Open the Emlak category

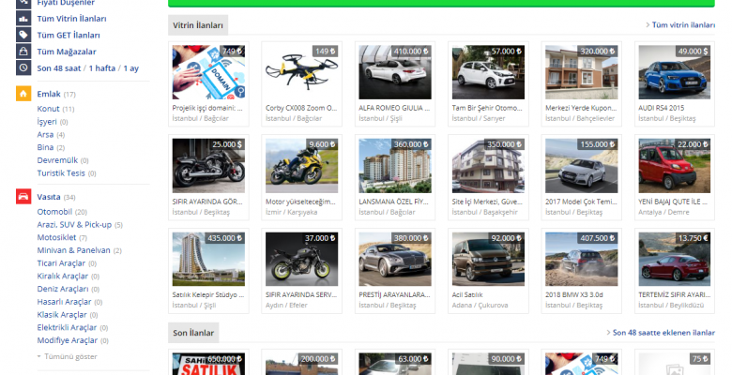click(x=49, y=94)
